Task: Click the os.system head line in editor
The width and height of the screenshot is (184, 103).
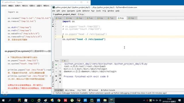Action: pyautogui.click(x=84, y=39)
